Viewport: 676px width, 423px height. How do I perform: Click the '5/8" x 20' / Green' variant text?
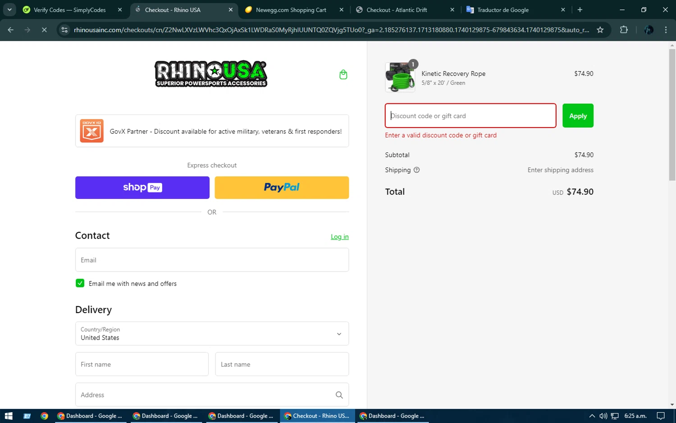click(x=443, y=83)
